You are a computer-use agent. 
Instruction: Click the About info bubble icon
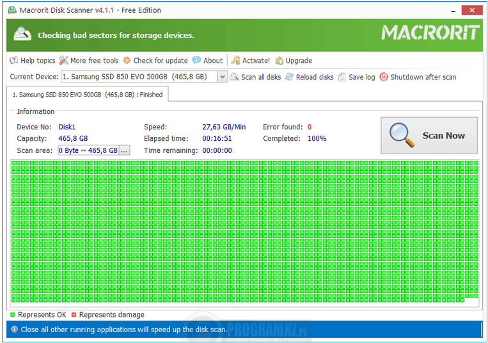coord(196,60)
